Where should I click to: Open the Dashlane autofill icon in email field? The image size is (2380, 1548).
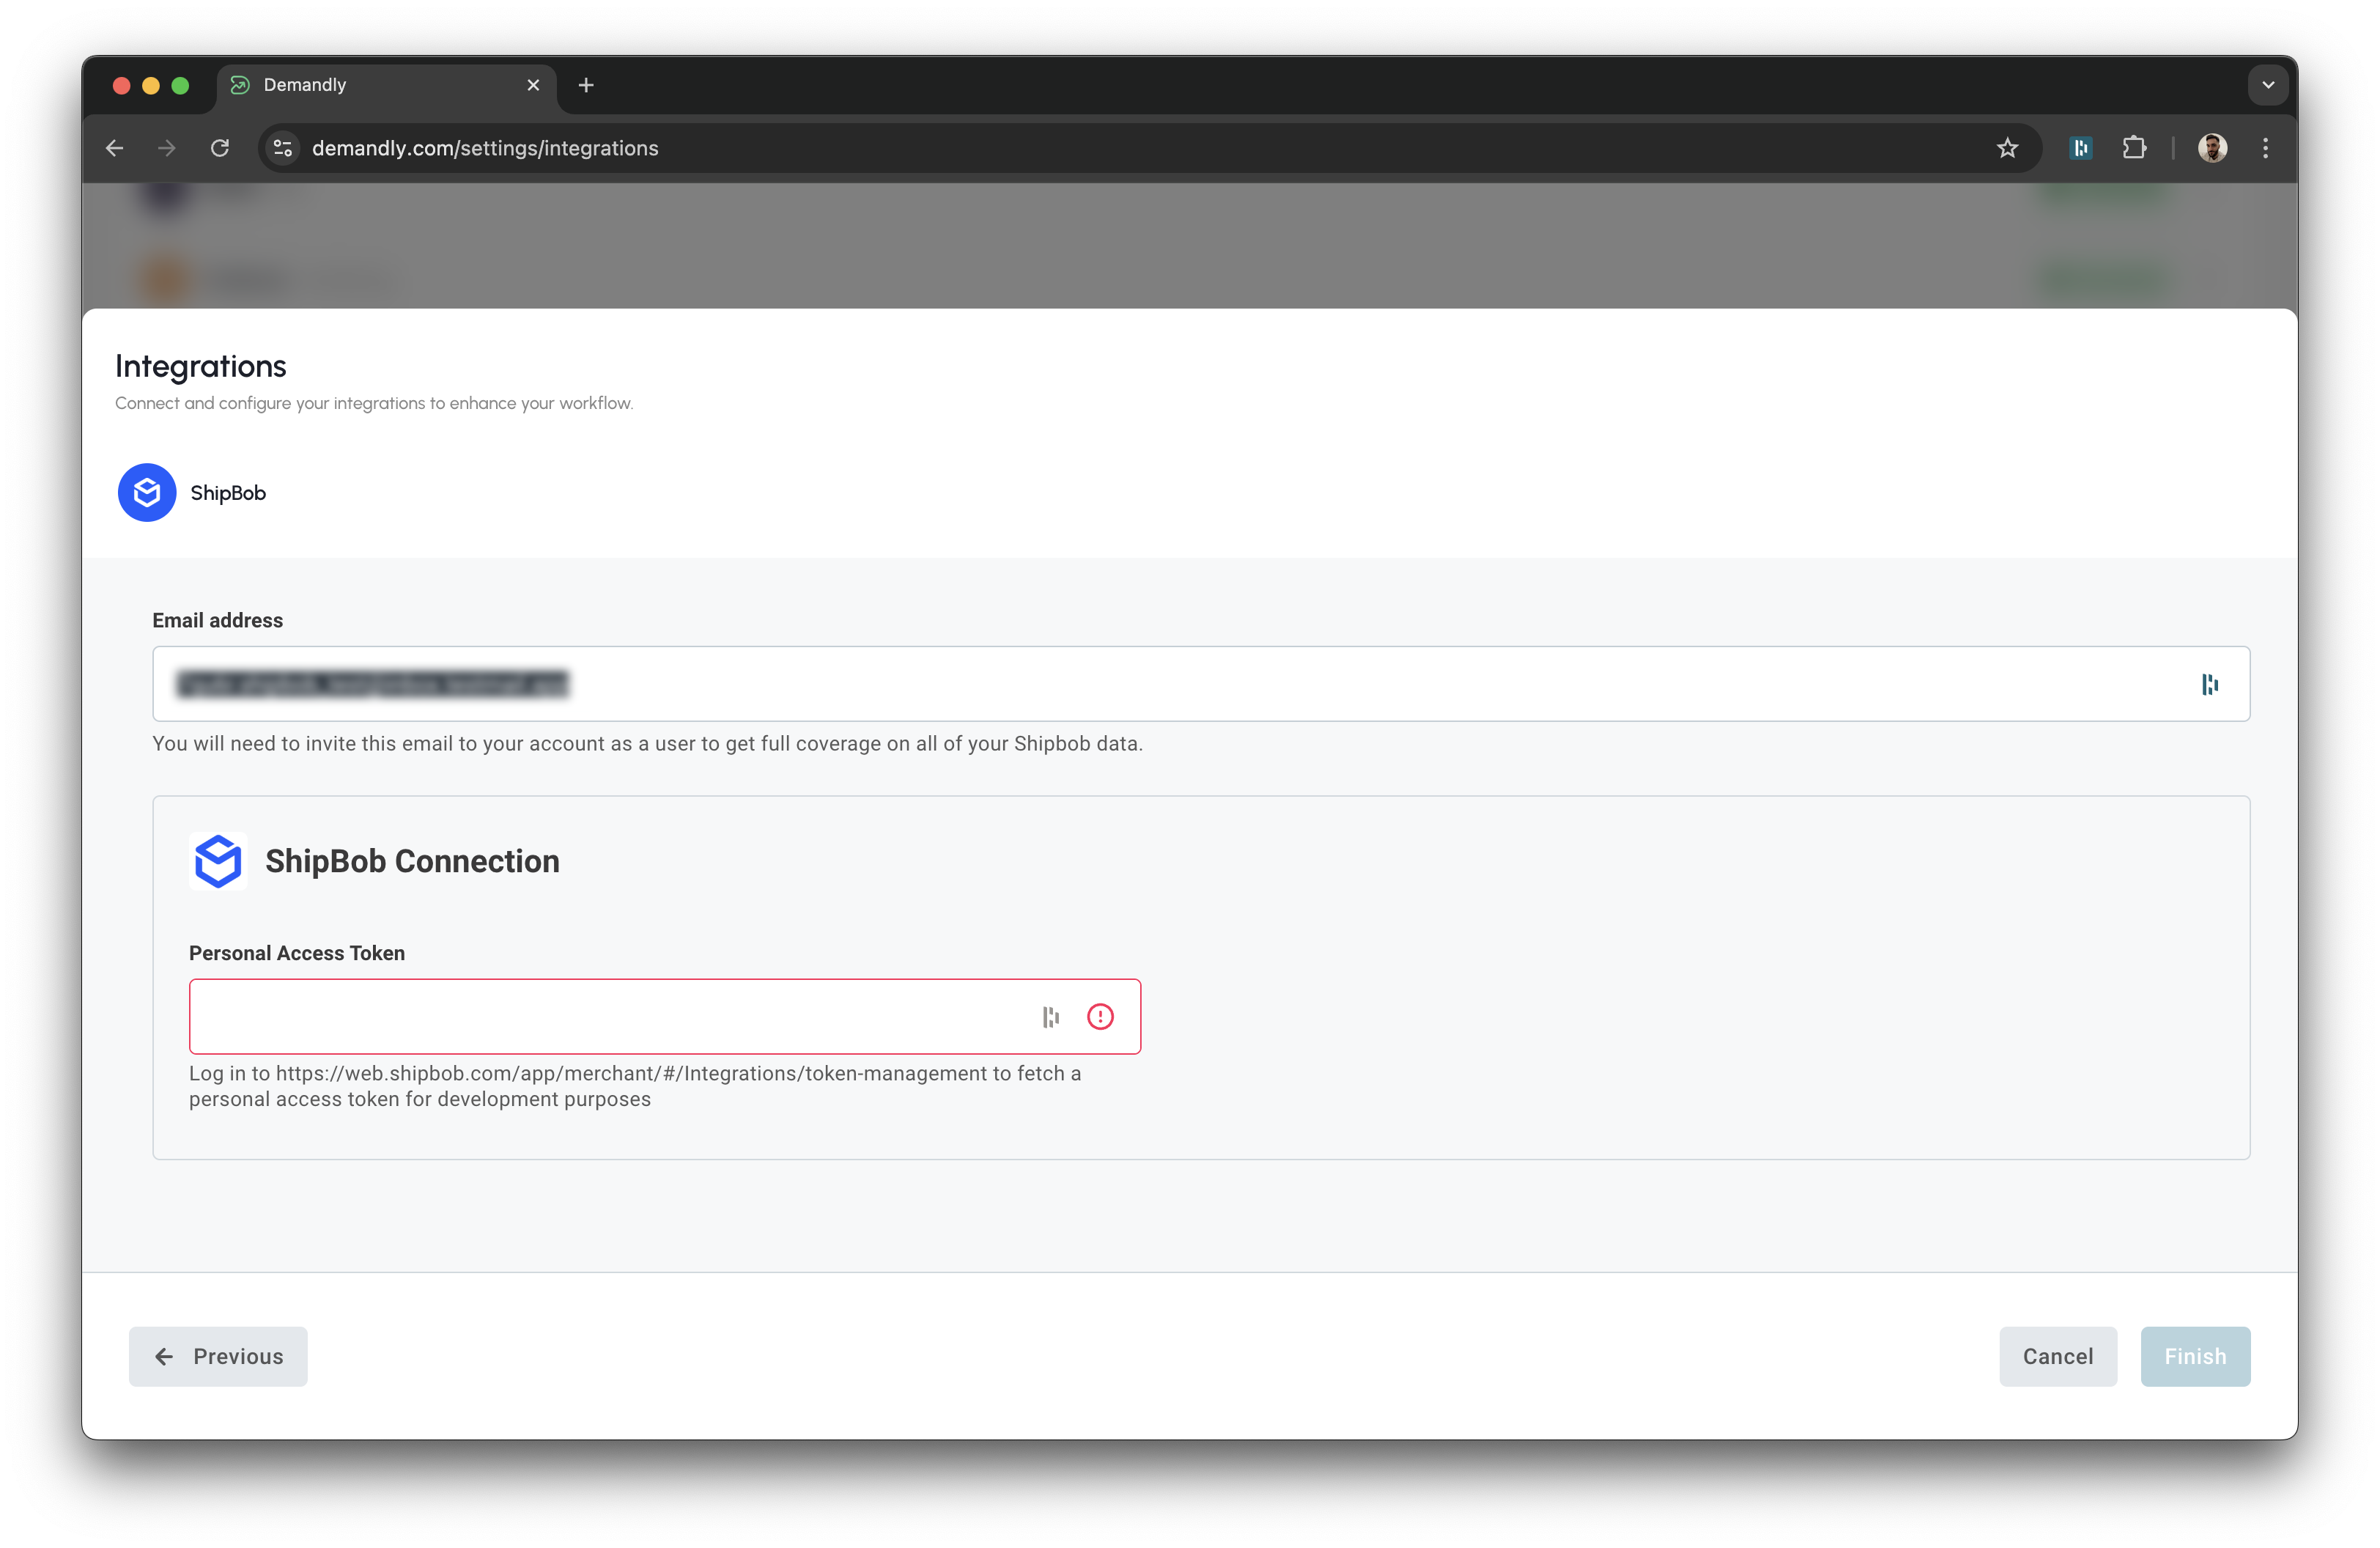[x=2211, y=684]
